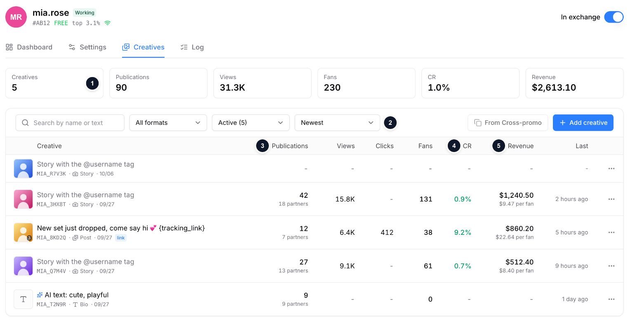Open more options for MIA_T2N9R creative
630x323 pixels.
point(611,299)
